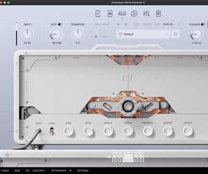This screenshot has height=174, width=208.
Task: Click the amp Gain knob
Action: pos(69,131)
